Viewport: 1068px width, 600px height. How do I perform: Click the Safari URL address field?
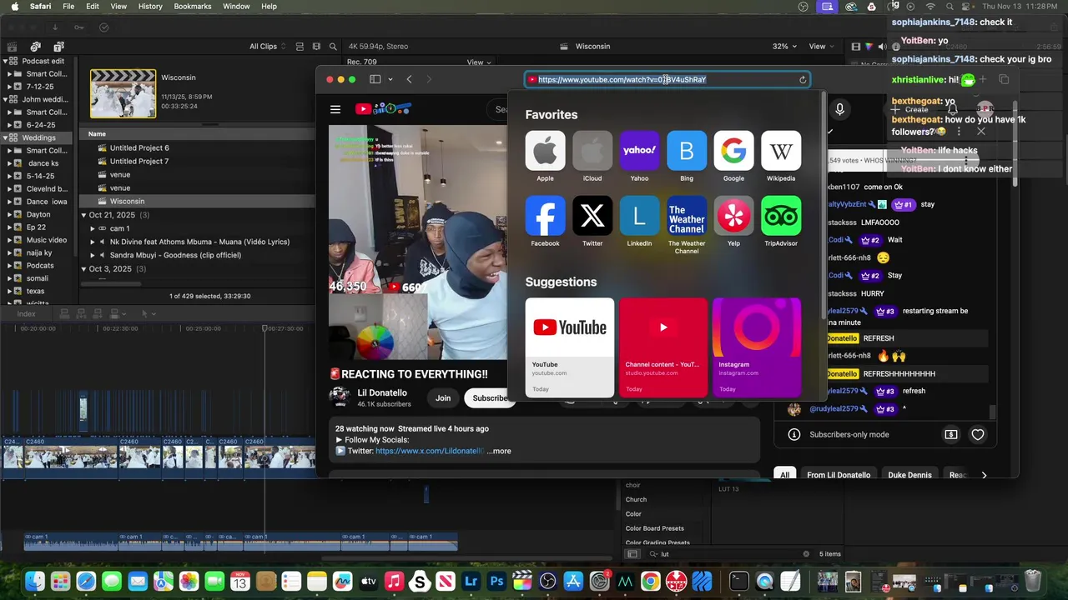coord(667,80)
